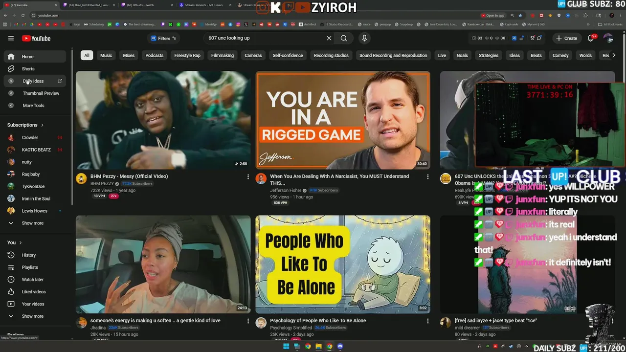The image size is (626, 352).
Task: Open Crowder subscription channel
Action: pos(35,138)
